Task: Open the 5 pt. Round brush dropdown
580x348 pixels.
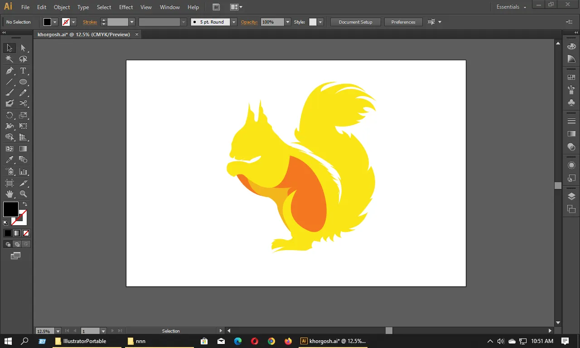Action: pyautogui.click(x=234, y=22)
